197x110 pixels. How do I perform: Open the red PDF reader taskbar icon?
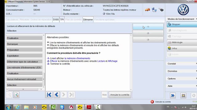coord(89,107)
